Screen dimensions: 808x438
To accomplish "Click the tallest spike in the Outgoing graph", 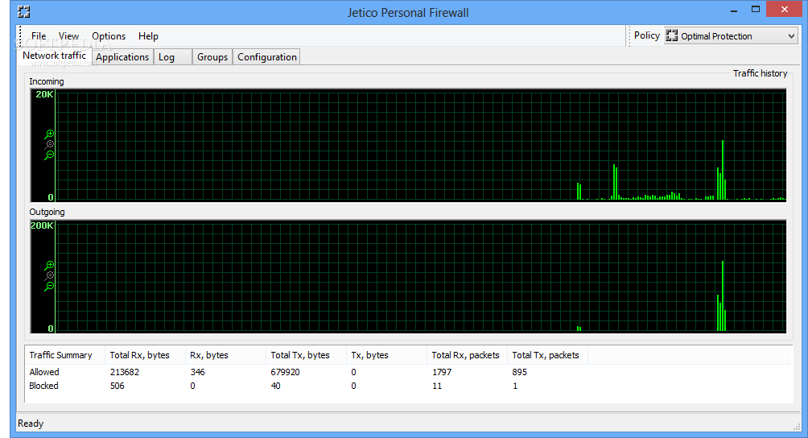I will 723,295.
